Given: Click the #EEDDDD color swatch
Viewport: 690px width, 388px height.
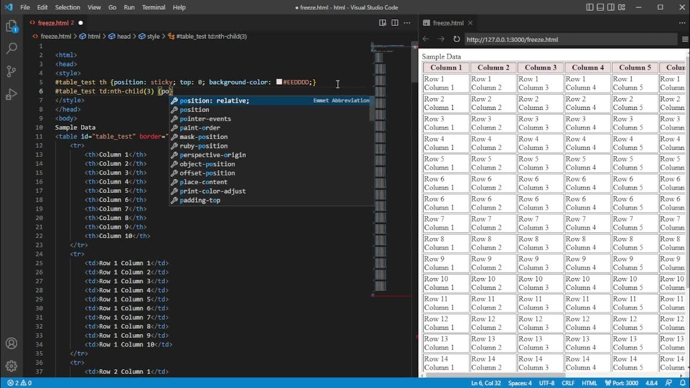Looking at the screenshot, I should point(279,82).
